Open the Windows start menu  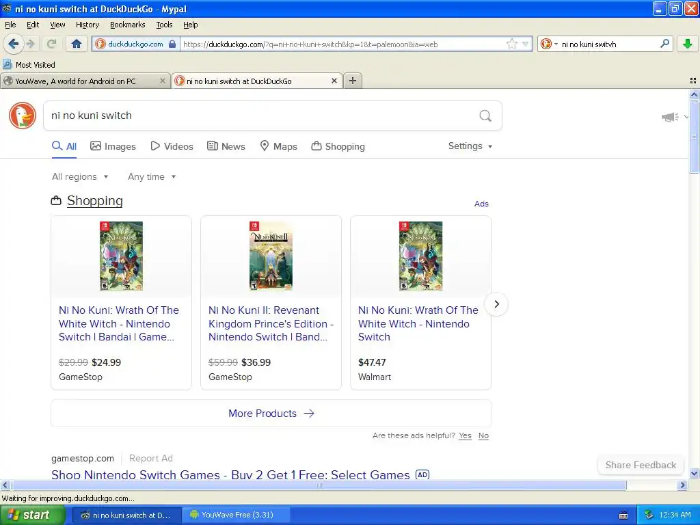tap(33, 515)
